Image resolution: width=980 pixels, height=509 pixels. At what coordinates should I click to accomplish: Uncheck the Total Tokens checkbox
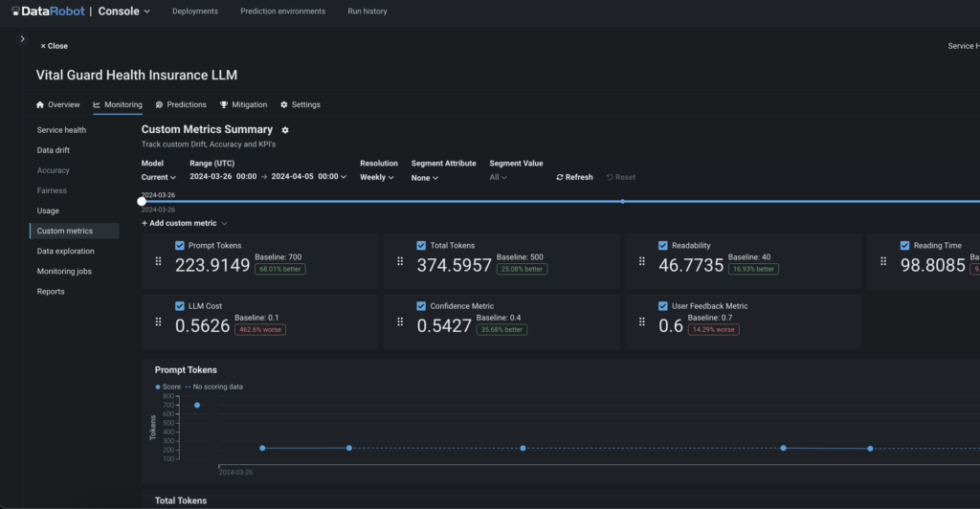(x=421, y=246)
